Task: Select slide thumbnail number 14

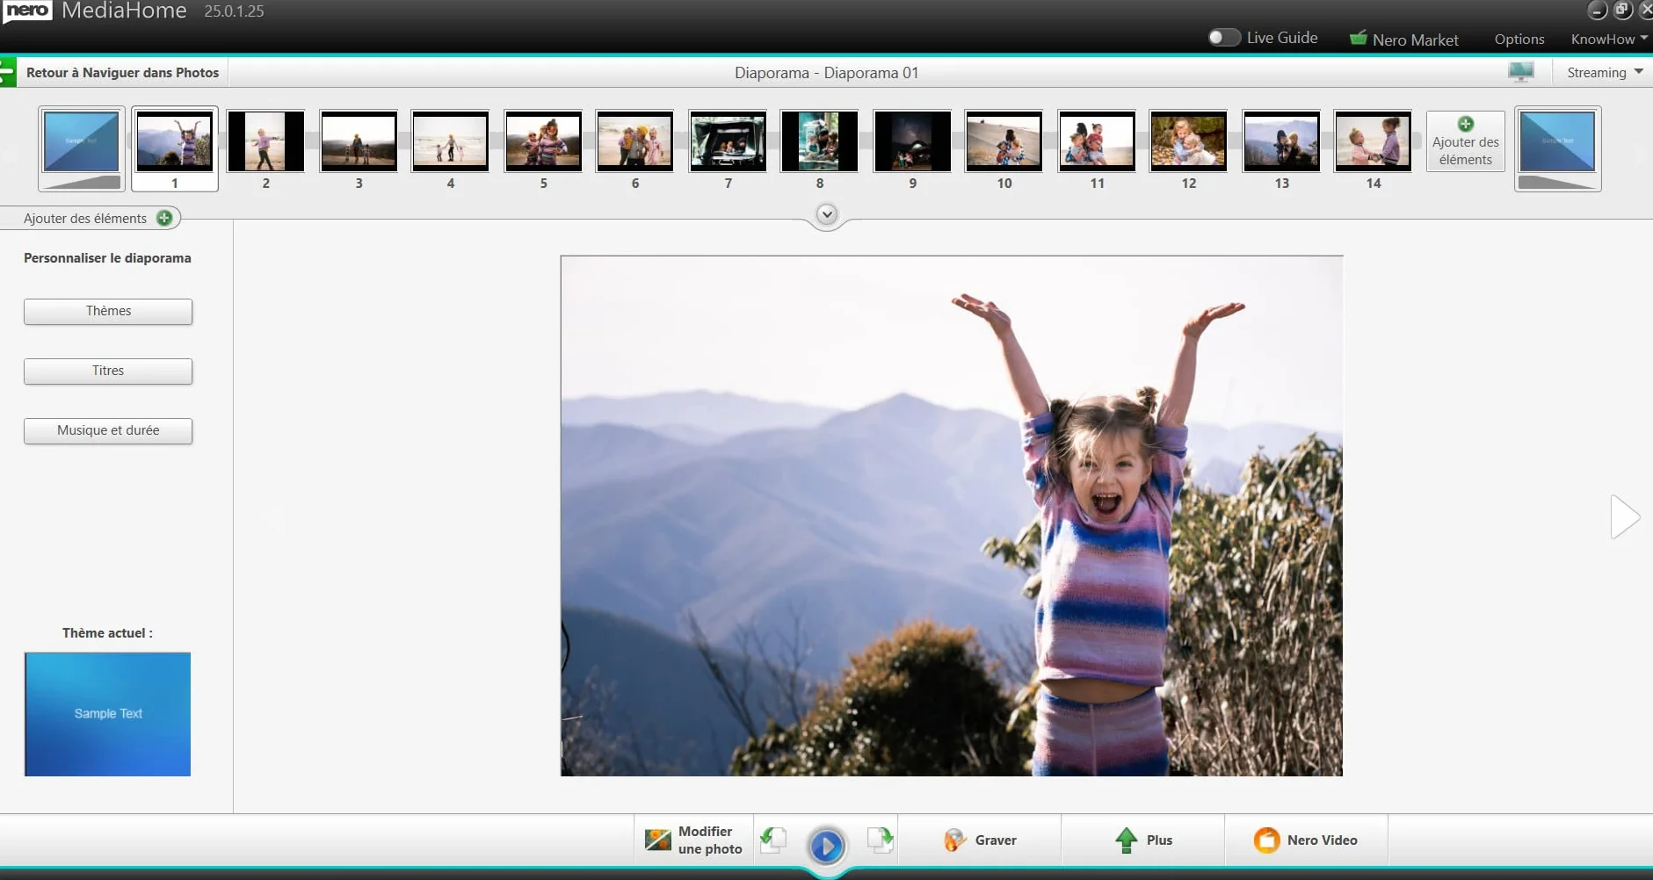Action: pyautogui.click(x=1374, y=141)
